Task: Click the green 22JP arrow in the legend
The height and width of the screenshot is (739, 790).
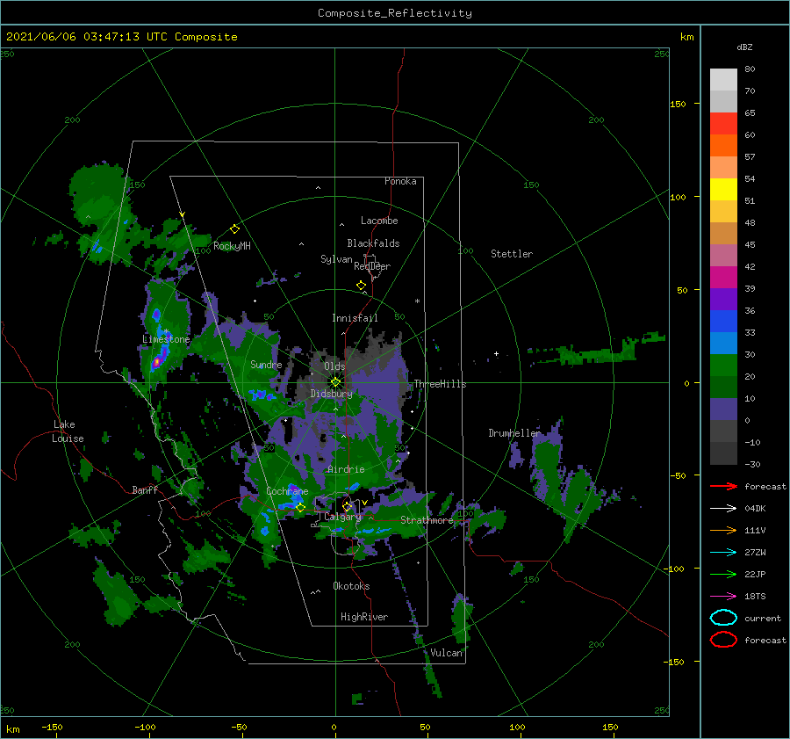Action: point(723,574)
